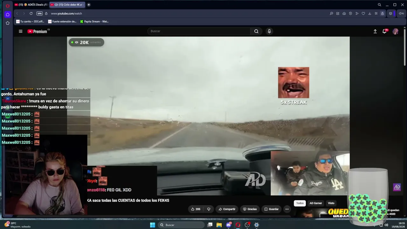
Task: Open the easy setup sliders icon
Action: click(x=376, y=13)
